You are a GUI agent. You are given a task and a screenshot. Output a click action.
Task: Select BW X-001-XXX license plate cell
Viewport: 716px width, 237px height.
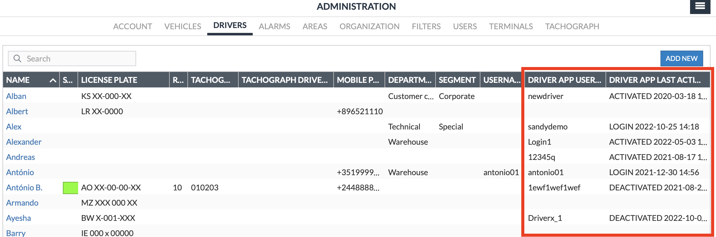tap(108, 218)
